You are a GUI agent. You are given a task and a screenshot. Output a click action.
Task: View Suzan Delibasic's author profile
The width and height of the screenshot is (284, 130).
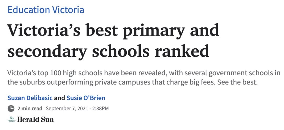click(30, 98)
